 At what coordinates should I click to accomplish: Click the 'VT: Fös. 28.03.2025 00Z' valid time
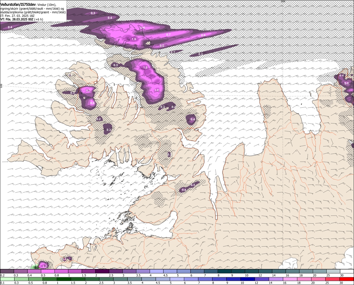17,19
